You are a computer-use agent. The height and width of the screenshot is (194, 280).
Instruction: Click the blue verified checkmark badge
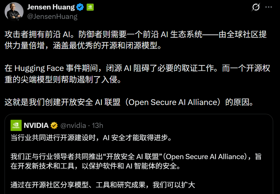click(80, 7)
